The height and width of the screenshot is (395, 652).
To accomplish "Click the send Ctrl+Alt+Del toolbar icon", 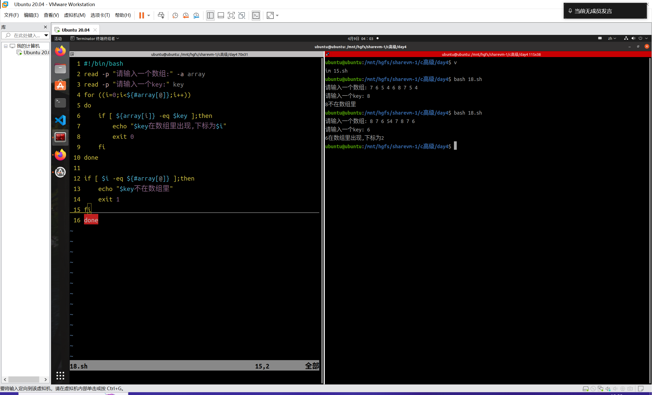I will (x=161, y=15).
